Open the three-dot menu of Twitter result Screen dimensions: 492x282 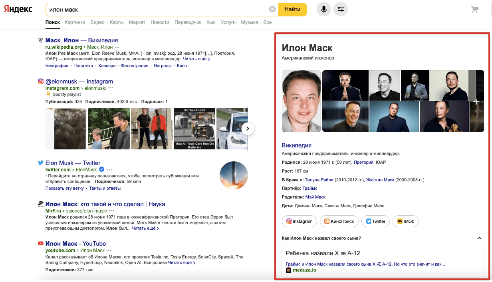coord(109,170)
